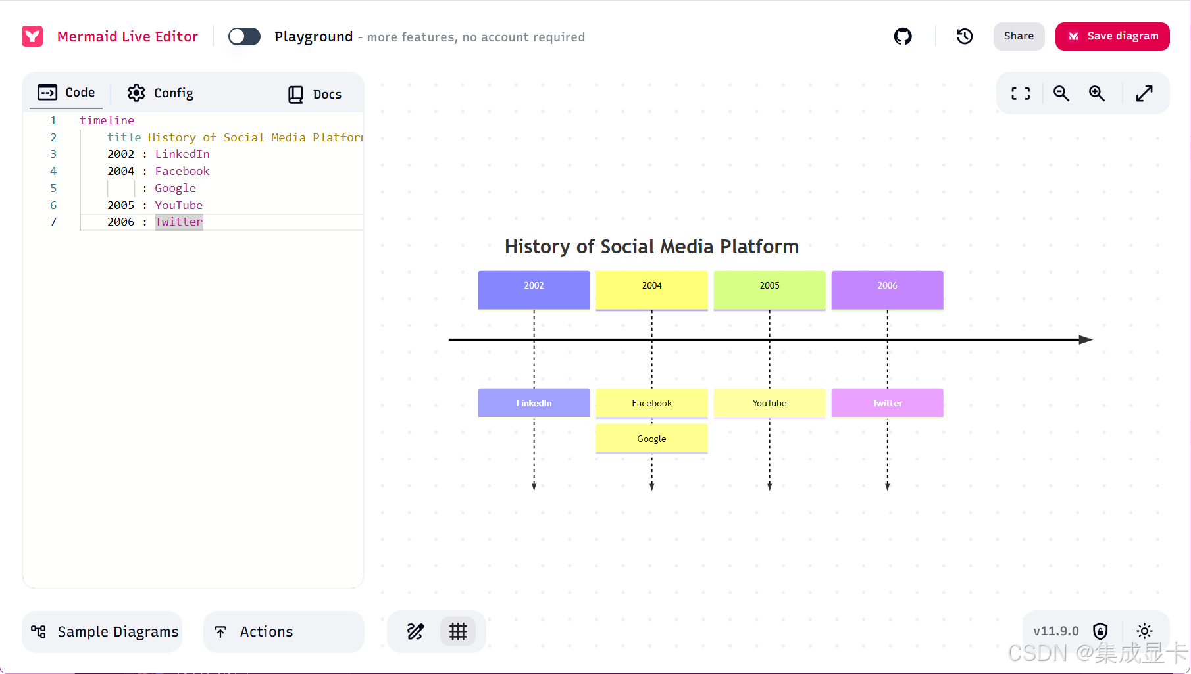This screenshot has width=1191, height=674.
Task: Click the Save diagram button
Action: [1112, 36]
